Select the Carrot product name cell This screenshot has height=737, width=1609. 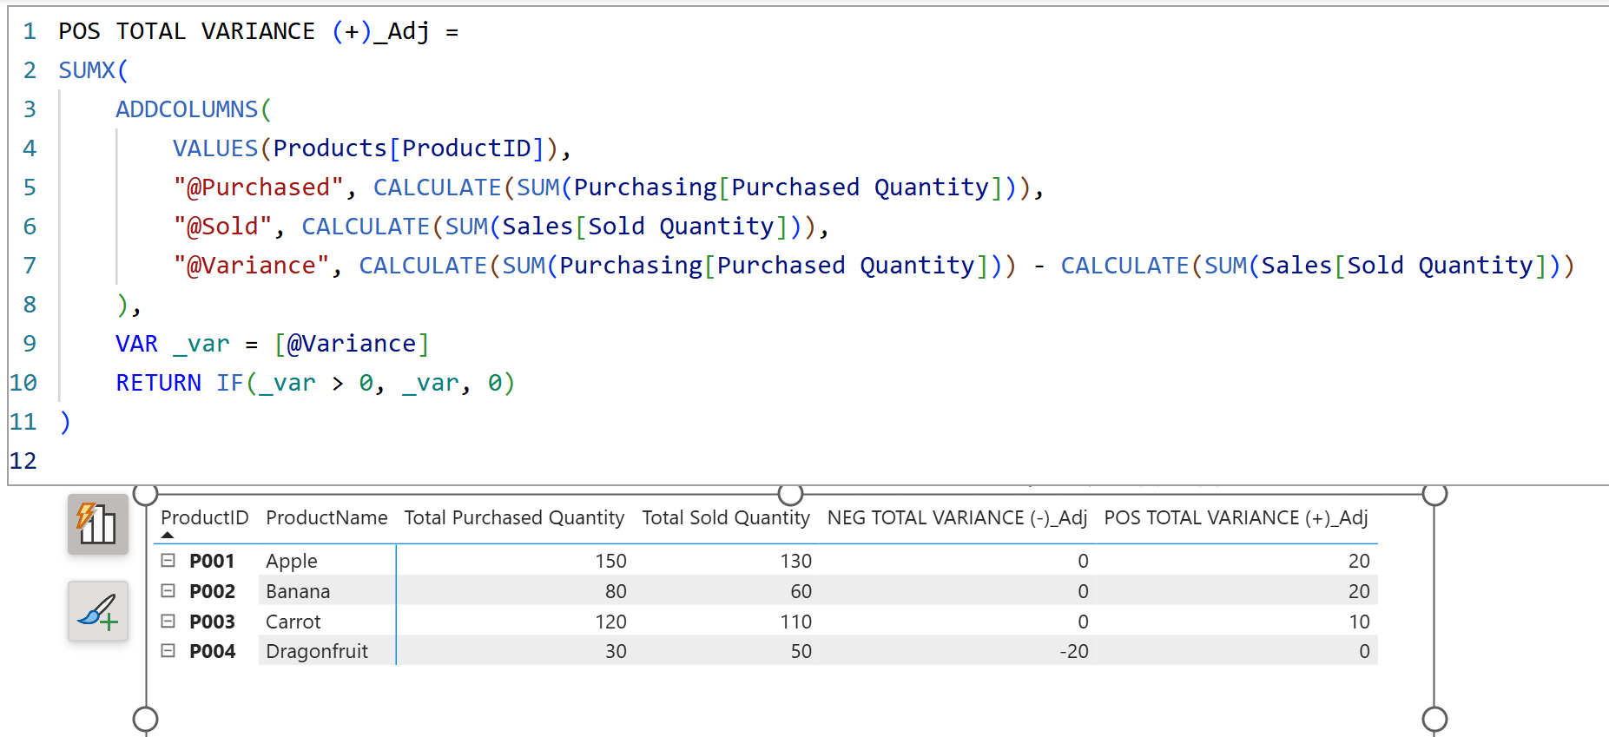click(293, 622)
